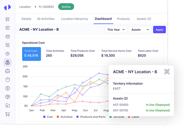Click In Use (Deployed) status for AST-00750

click(x=158, y=110)
